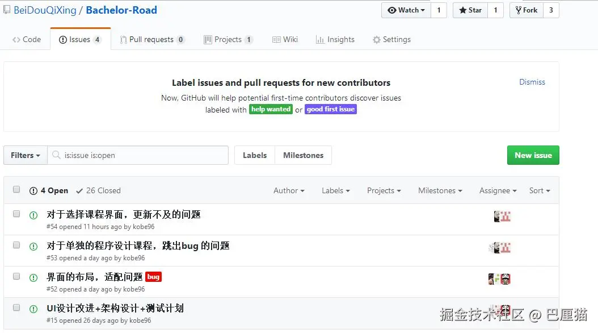
Task: Open the Labels page button
Action: tap(255, 155)
